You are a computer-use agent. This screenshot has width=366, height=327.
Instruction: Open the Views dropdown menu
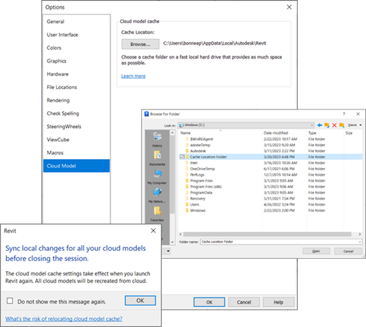pos(354,125)
